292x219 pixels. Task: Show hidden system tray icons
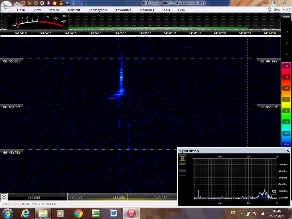click(241, 214)
